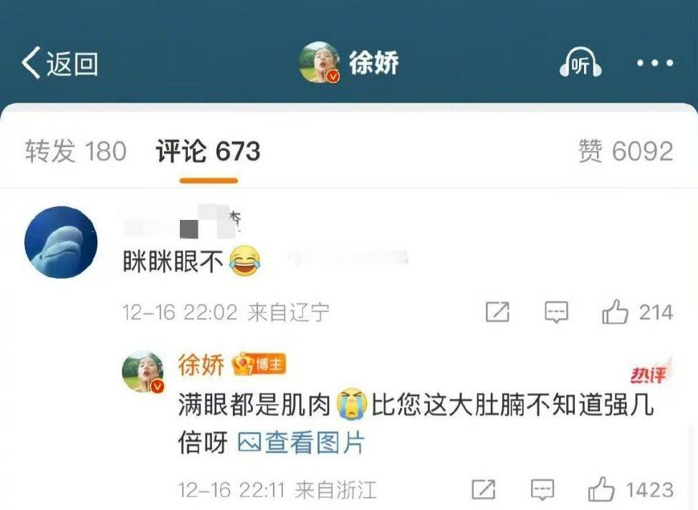698x510 pixels.
Task: Open the beluga whale commenter avatar
Action: click(61, 242)
